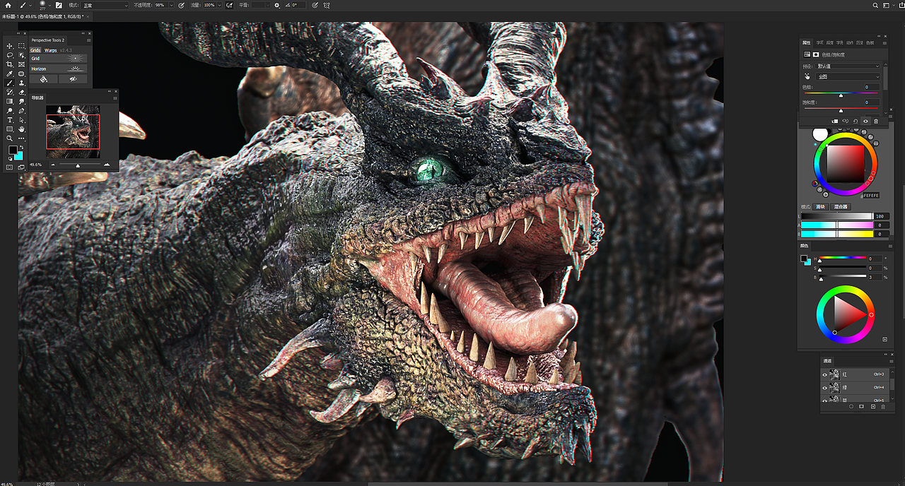Delete adjustment layer trash icon in Properties
The image size is (905, 486).
pos(876,121)
